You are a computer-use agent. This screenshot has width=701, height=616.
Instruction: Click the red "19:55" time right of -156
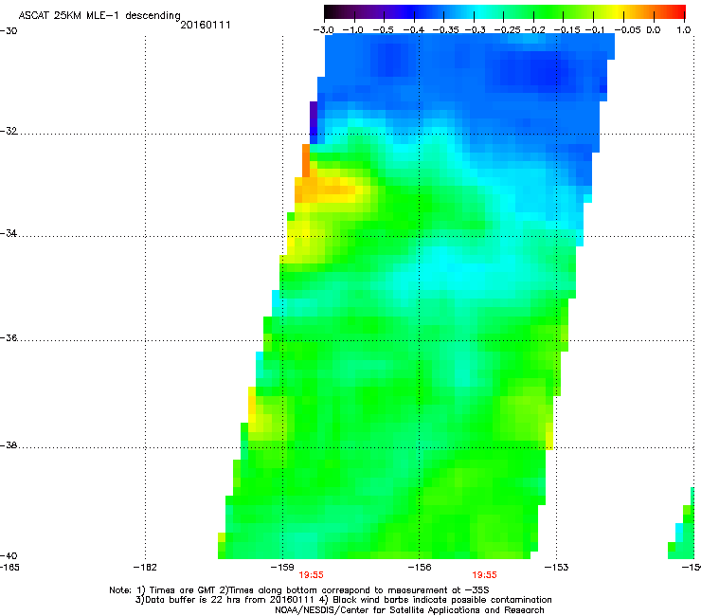[485, 575]
